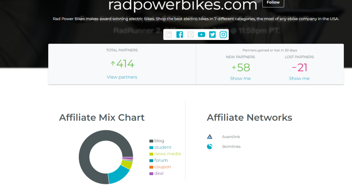Click the Affiliate Mix Chart heading
This screenshot has width=352, height=190.
[102, 118]
